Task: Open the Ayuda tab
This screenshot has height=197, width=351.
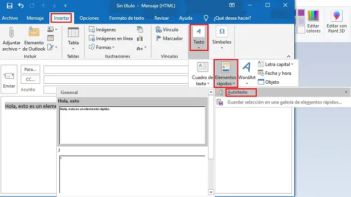Action: click(186, 18)
